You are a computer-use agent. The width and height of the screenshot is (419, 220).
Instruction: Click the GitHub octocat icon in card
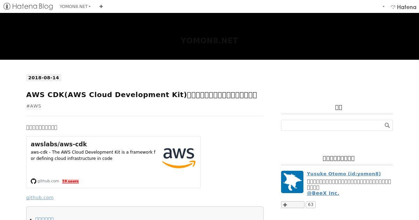[x=34, y=181]
